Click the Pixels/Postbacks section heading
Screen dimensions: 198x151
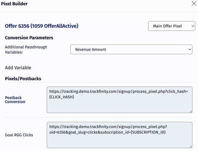pos(23,79)
